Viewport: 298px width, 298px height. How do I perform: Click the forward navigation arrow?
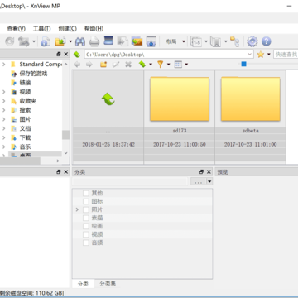point(89,65)
